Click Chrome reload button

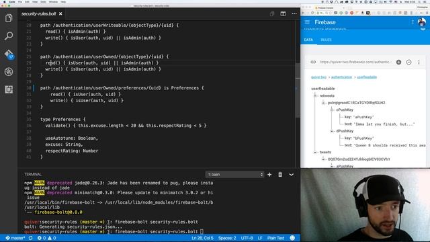click(x=312, y=13)
